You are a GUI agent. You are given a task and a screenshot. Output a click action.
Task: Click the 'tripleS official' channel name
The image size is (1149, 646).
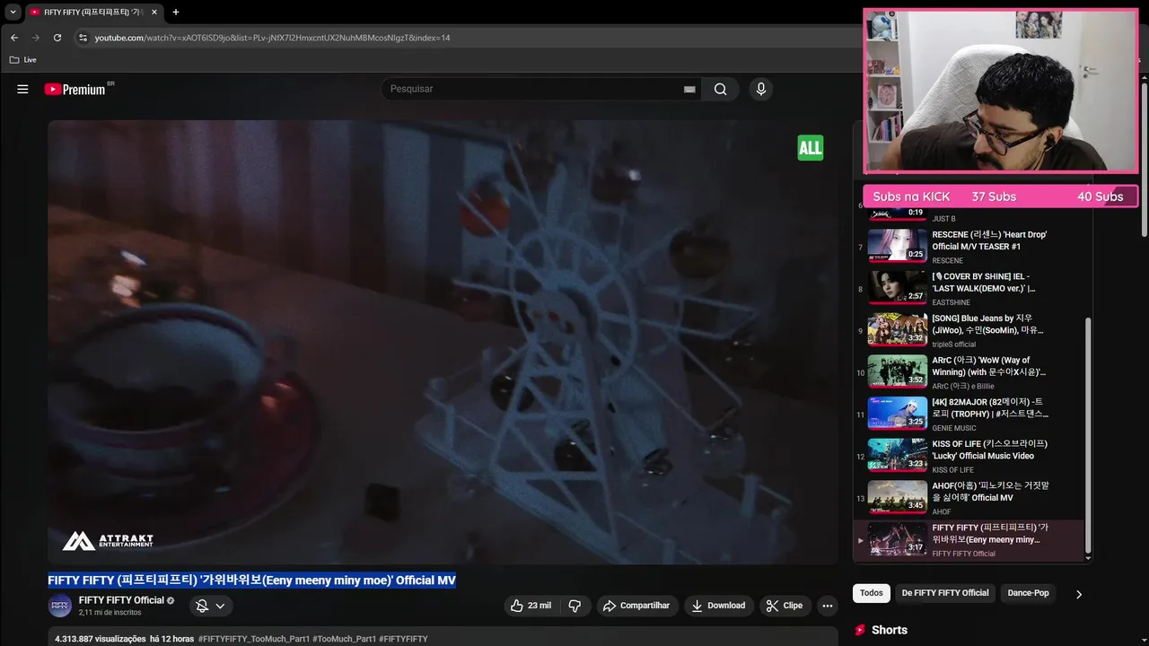953,345
